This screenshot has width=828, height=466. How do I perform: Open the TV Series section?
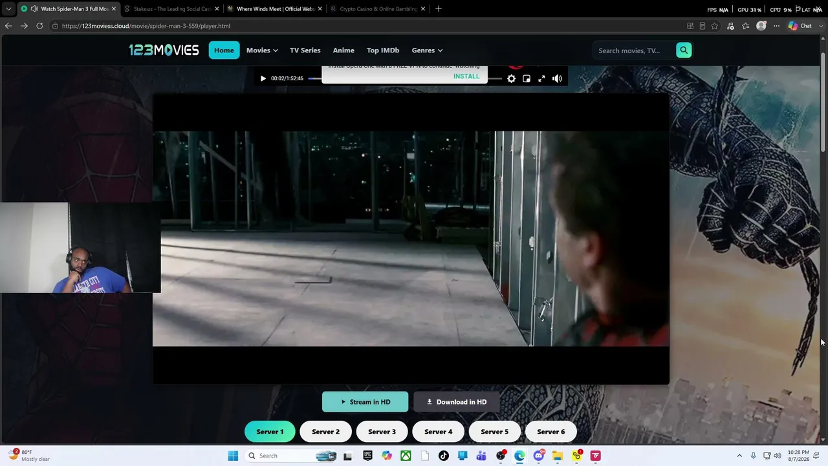[x=305, y=50]
